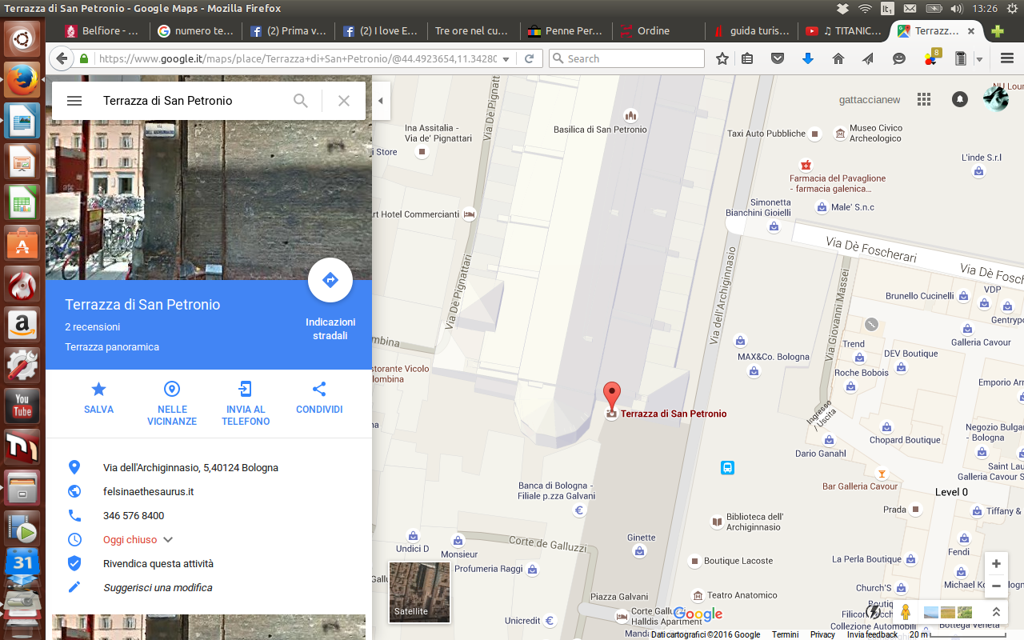1024x640 pixels.
Task: Click Suggerisci una modifica
Action: (x=158, y=588)
